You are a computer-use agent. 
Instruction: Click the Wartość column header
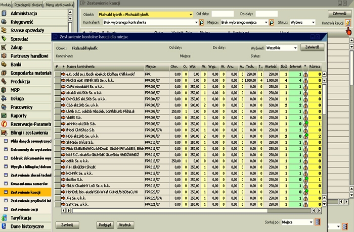tap(271, 67)
